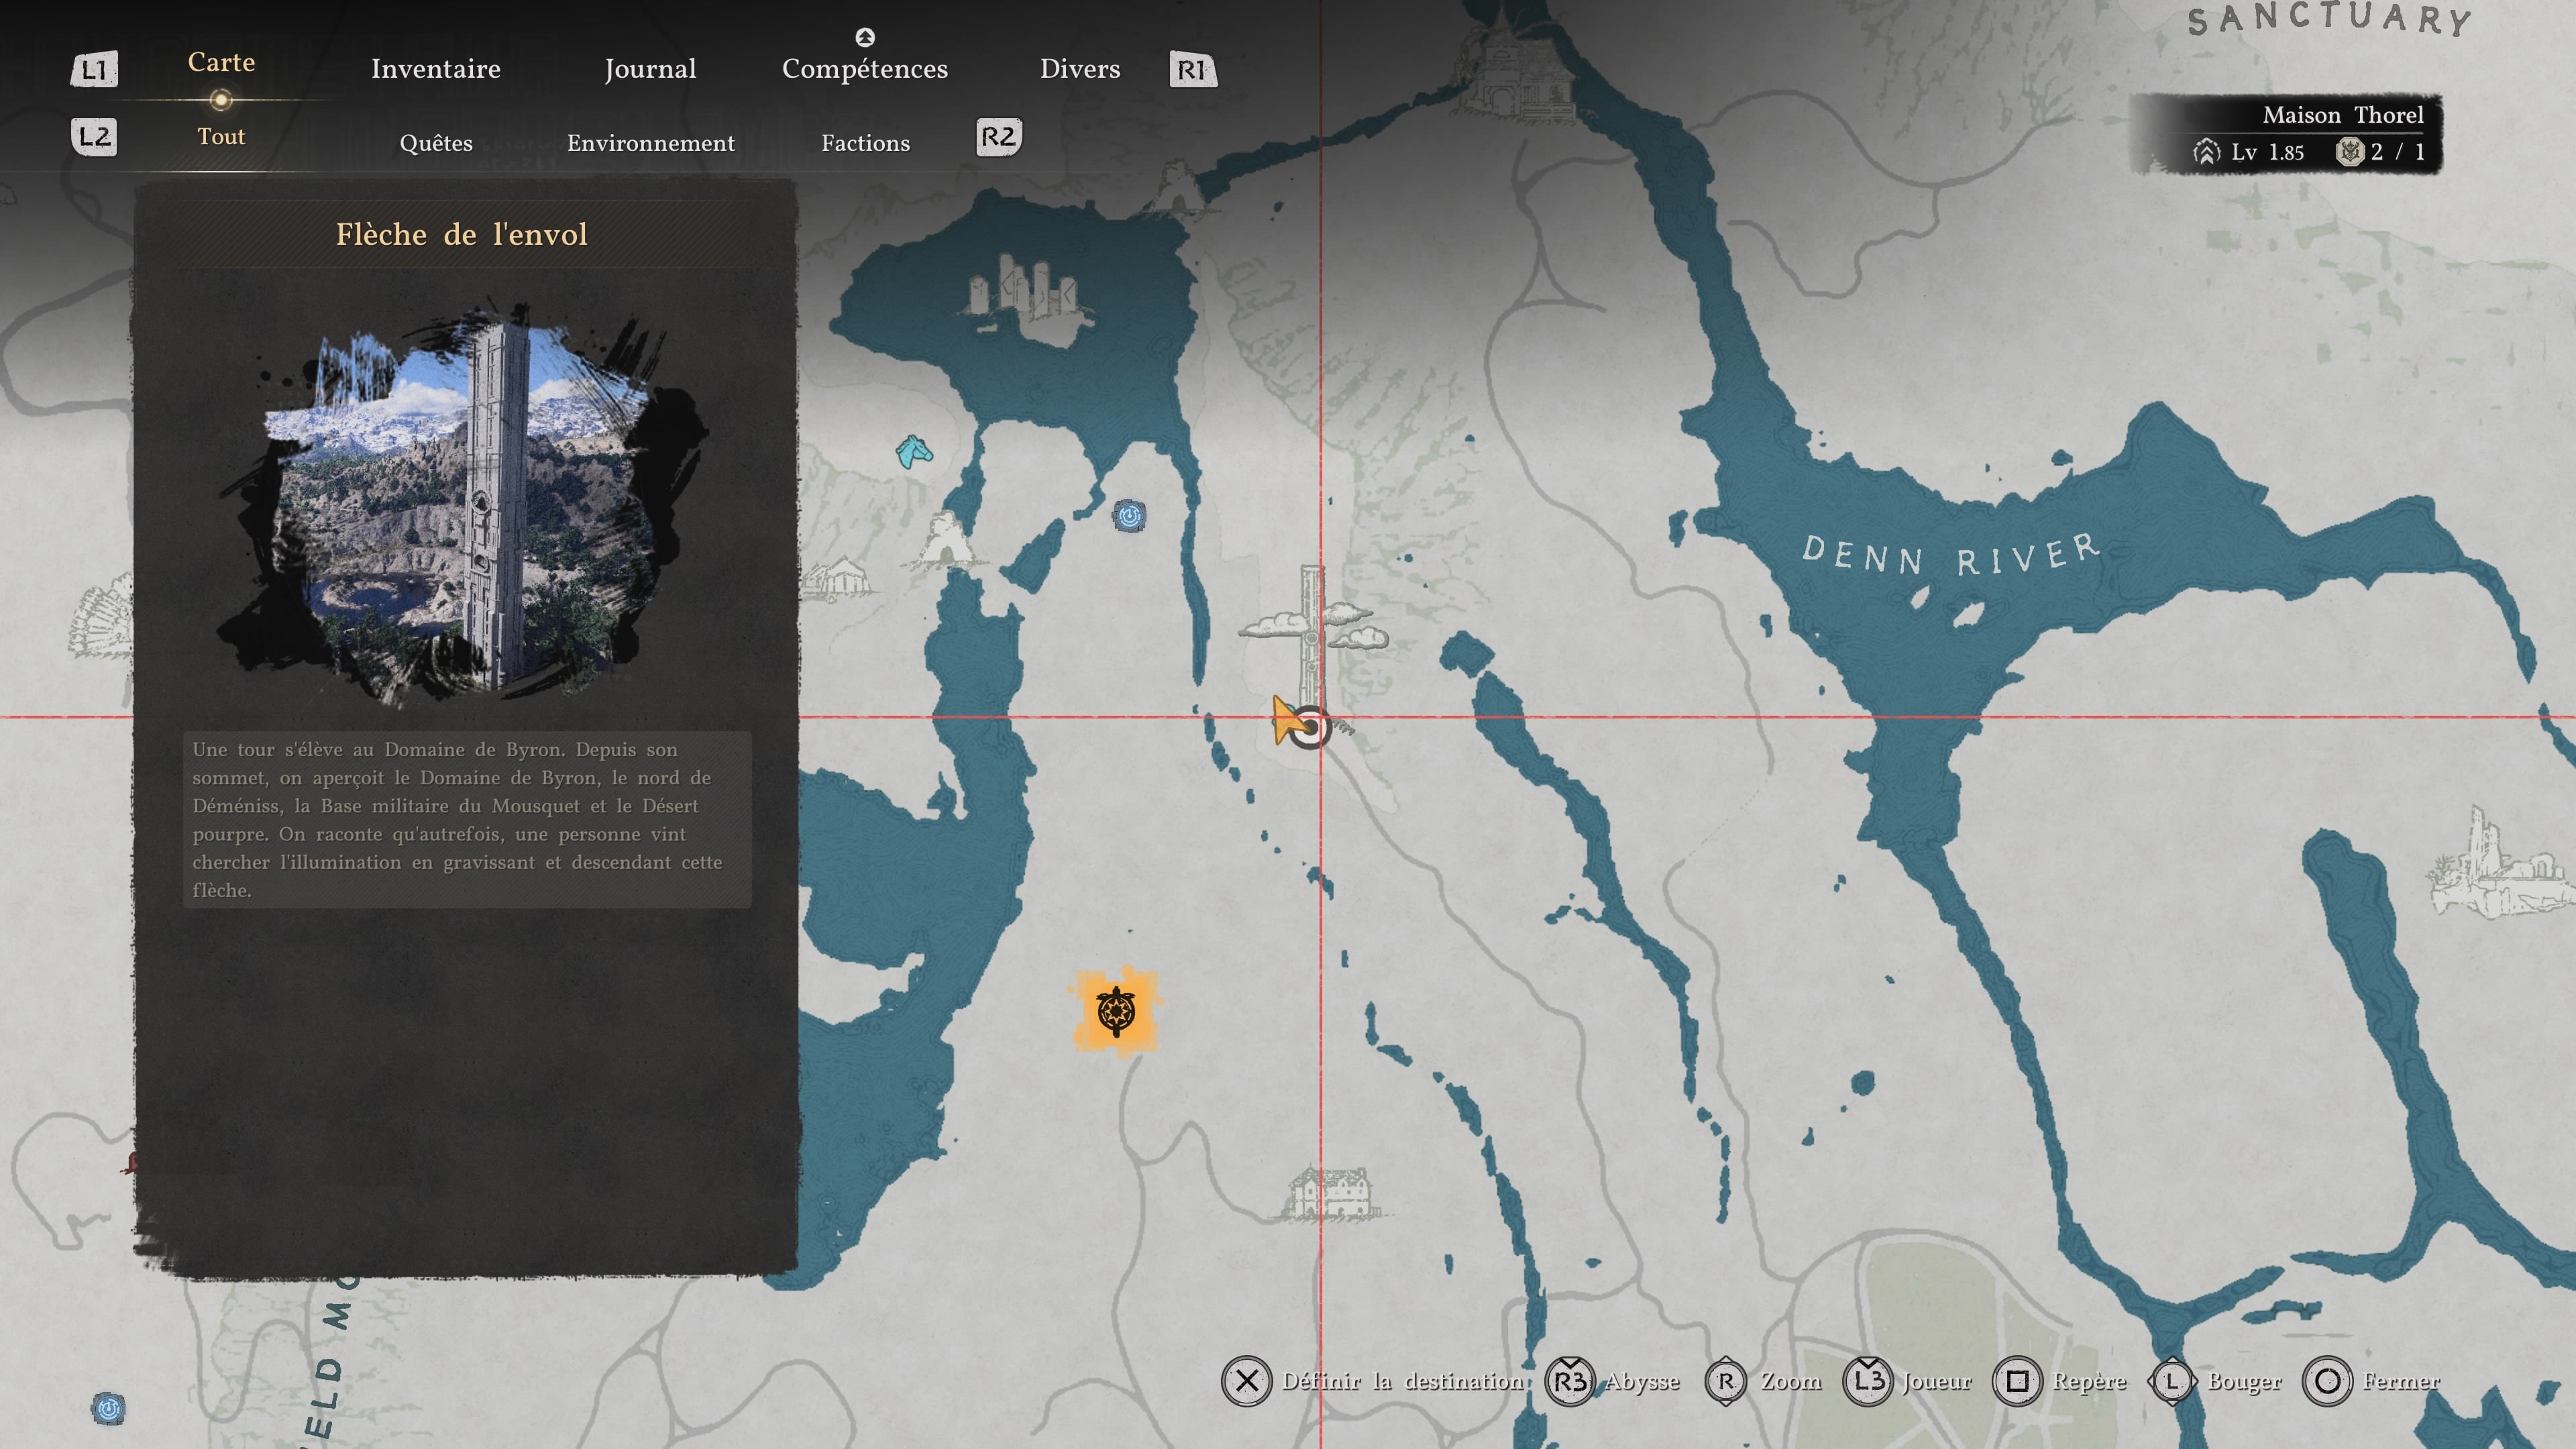Click the L1 shoulder button icon
This screenshot has width=2576, height=1449.
click(94, 69)
